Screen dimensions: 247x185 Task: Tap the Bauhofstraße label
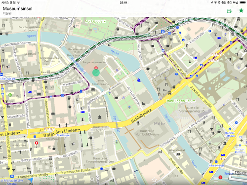[x=73, y=83]
